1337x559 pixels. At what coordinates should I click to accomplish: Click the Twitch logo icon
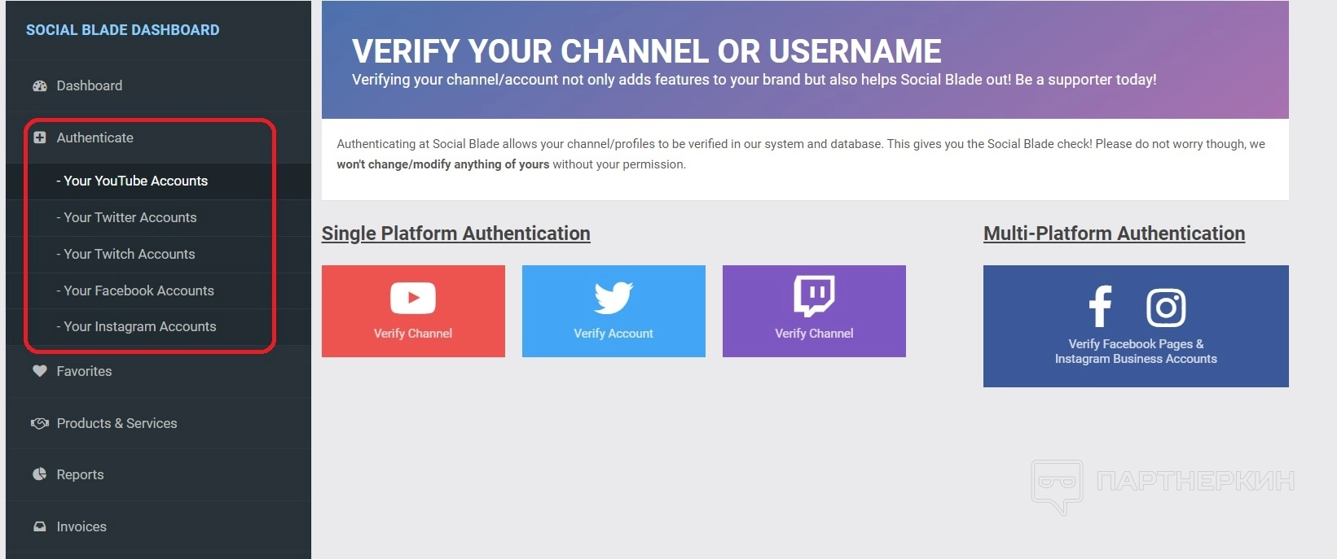pyautogui.click(x=814, y=295)
